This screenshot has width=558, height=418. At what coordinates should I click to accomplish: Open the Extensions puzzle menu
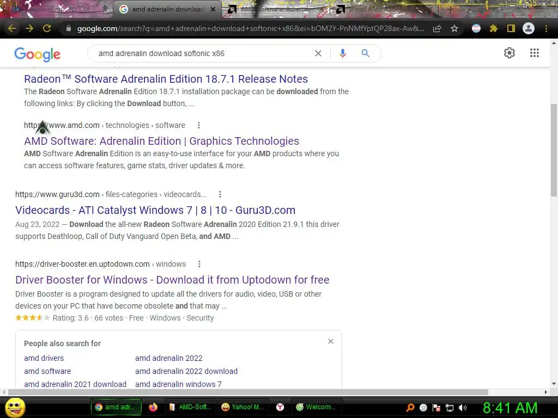click(x=494, y=28)
